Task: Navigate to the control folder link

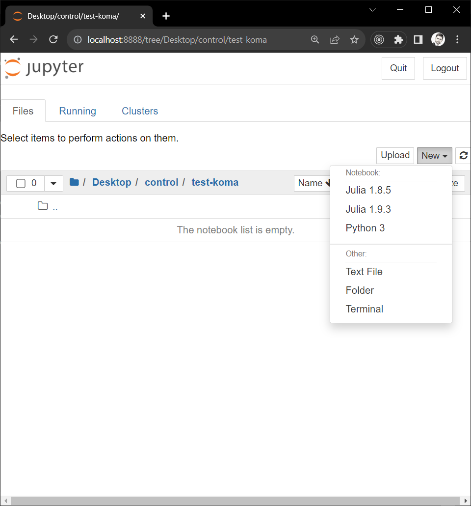Action: [161, 182]
